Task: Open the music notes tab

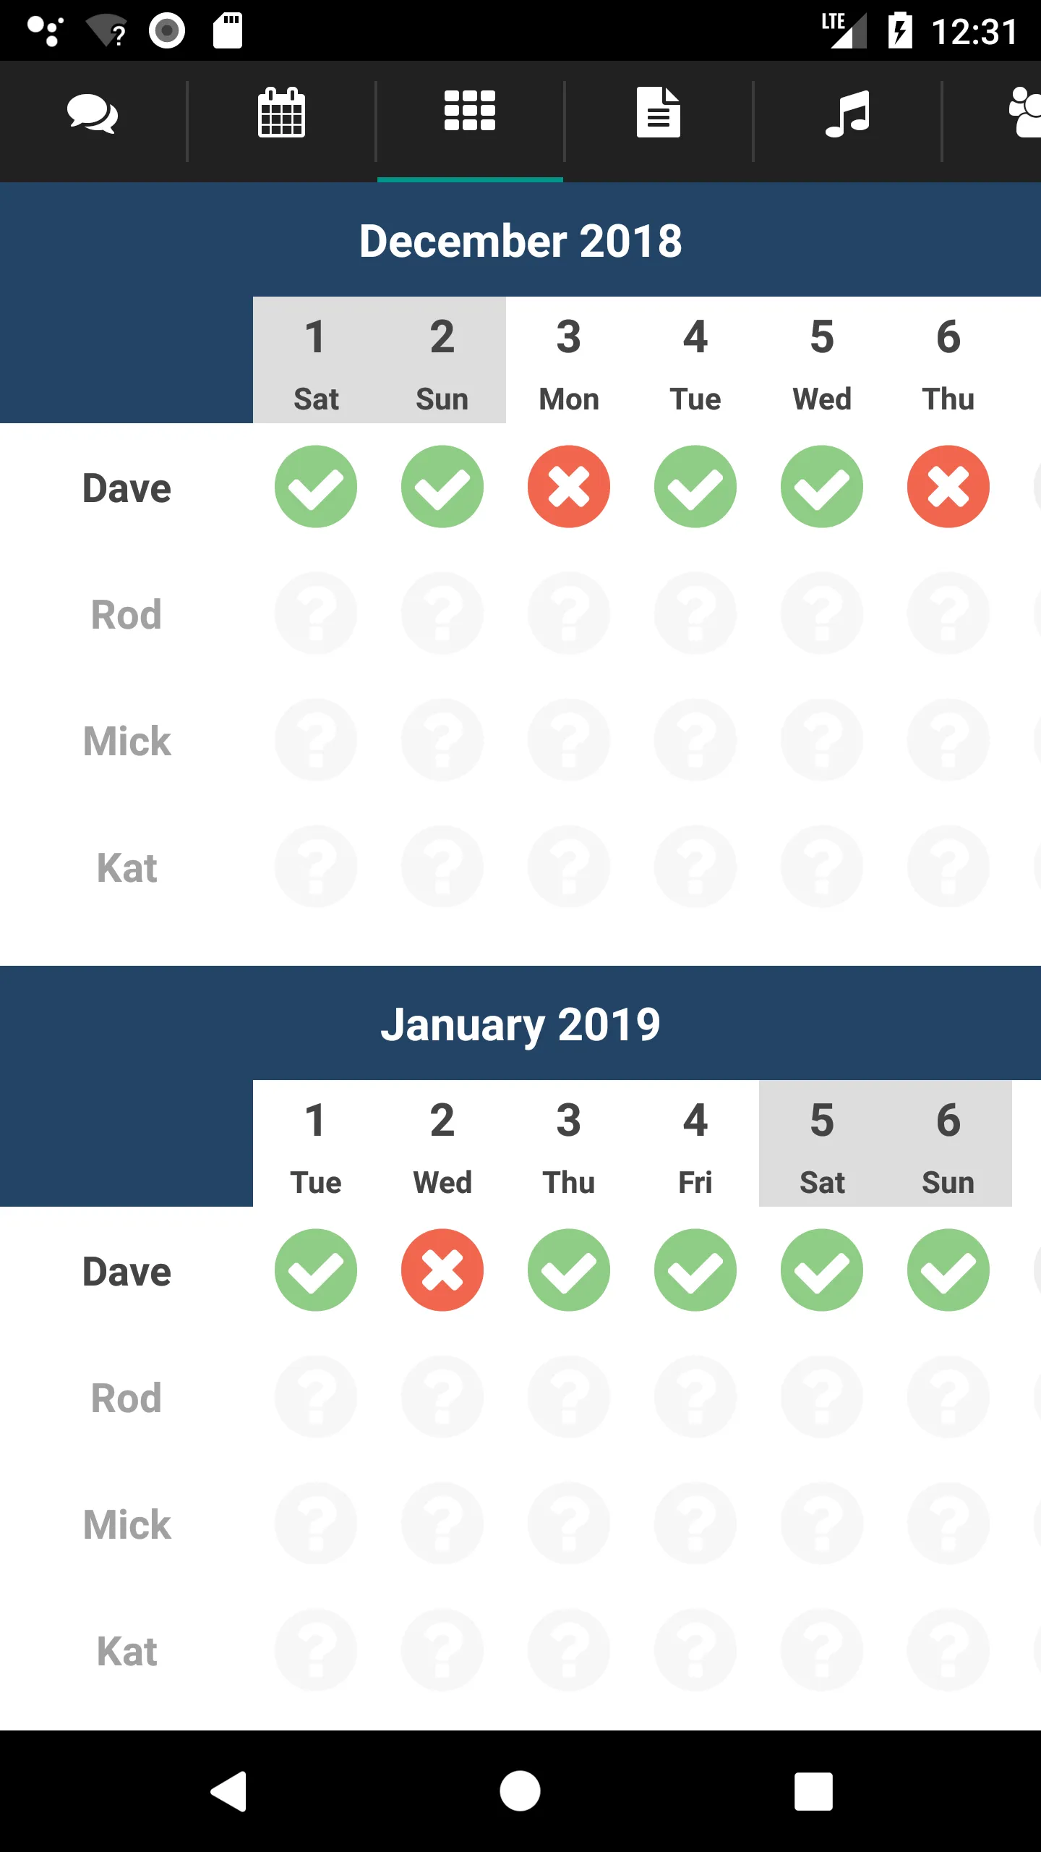Action: point(847,114)
